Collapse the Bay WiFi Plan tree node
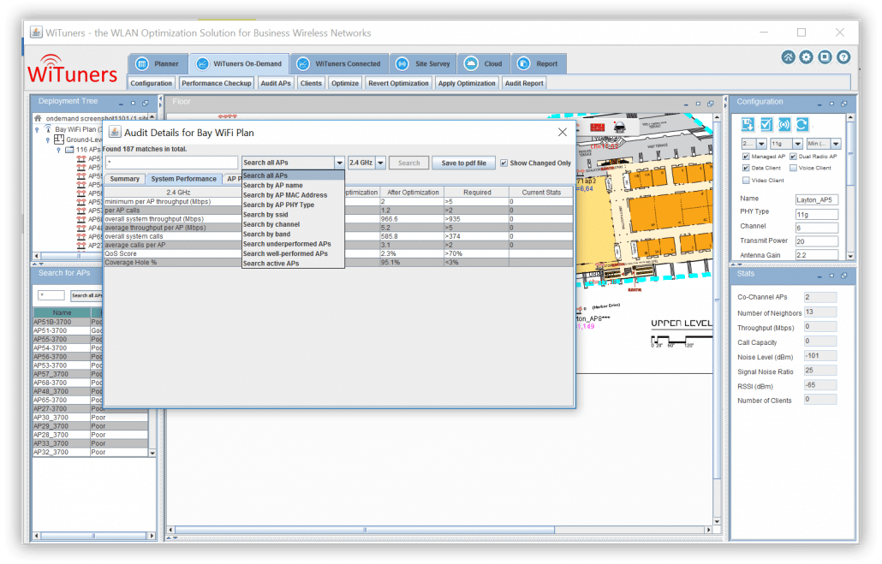Screen dimensions: 882x564 37,129
